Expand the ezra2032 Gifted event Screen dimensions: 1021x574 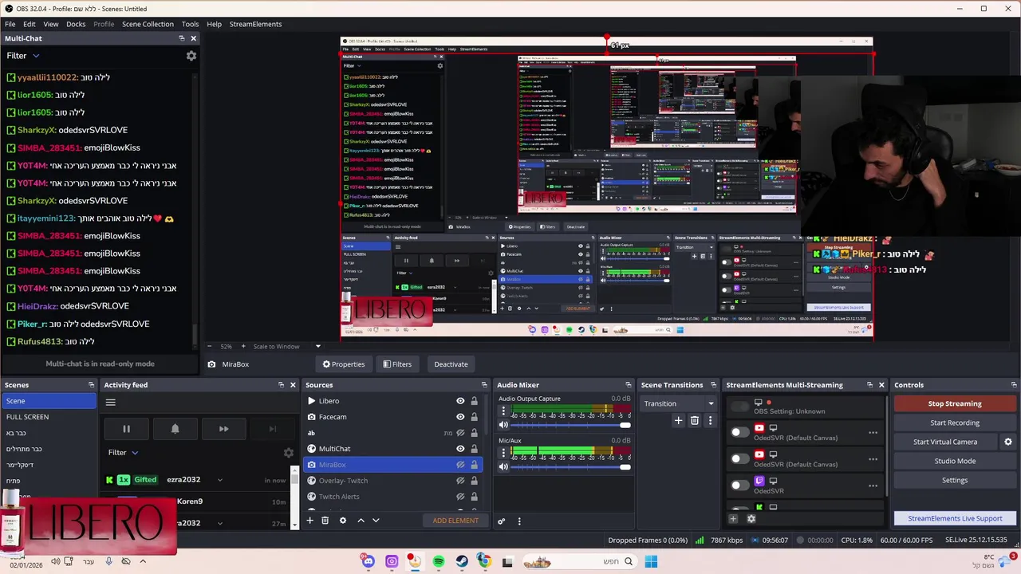(219, 480)
